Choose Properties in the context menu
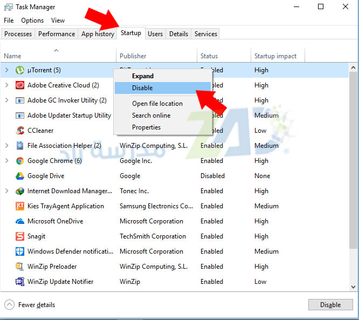Image resolution: width=359 pixels, height=320 pixels. pos(163,127)
